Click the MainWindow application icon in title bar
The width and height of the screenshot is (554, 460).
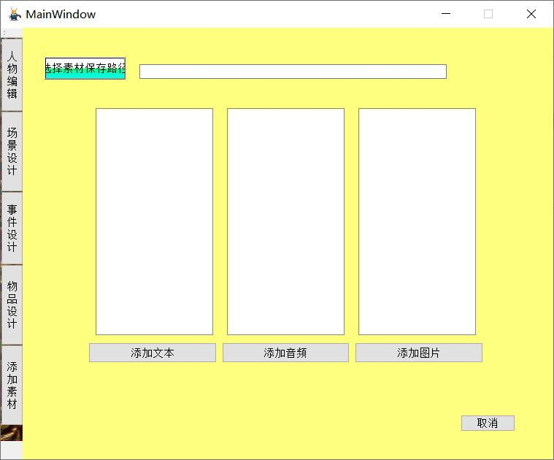15,14
